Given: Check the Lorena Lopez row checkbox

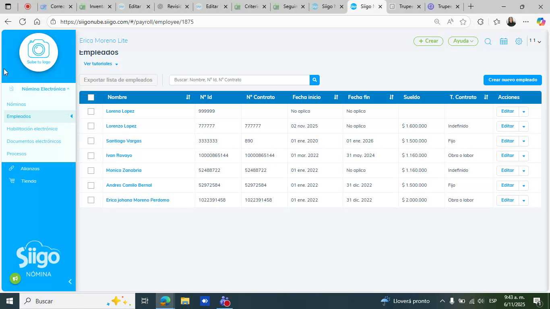Looking at the screenshot, I should [91, 111].
